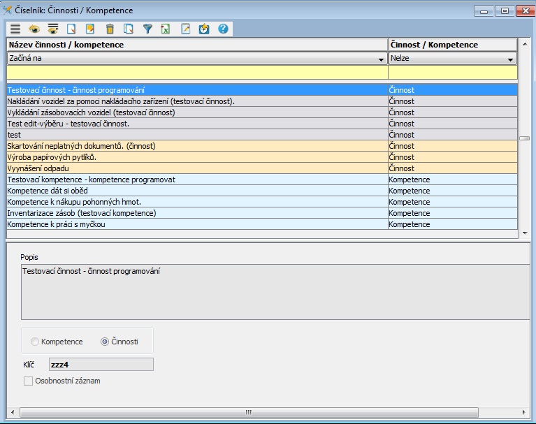This screenshot has height=424, width=536.
Task: Open the filter funnel tool
Action: (x=147, y=29)
